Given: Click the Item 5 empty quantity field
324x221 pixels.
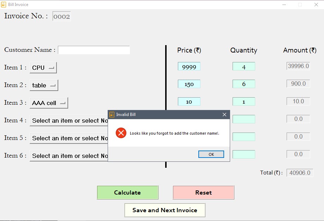Looking at the screenshot, I should [244, 137].
